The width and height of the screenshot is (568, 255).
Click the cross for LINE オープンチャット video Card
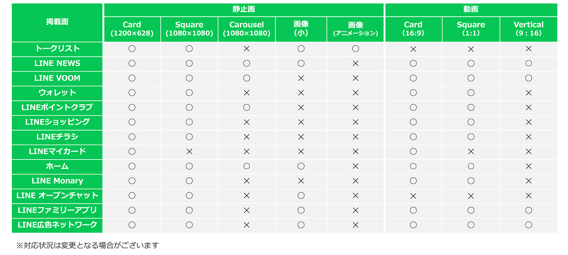(x=413, y=196)
